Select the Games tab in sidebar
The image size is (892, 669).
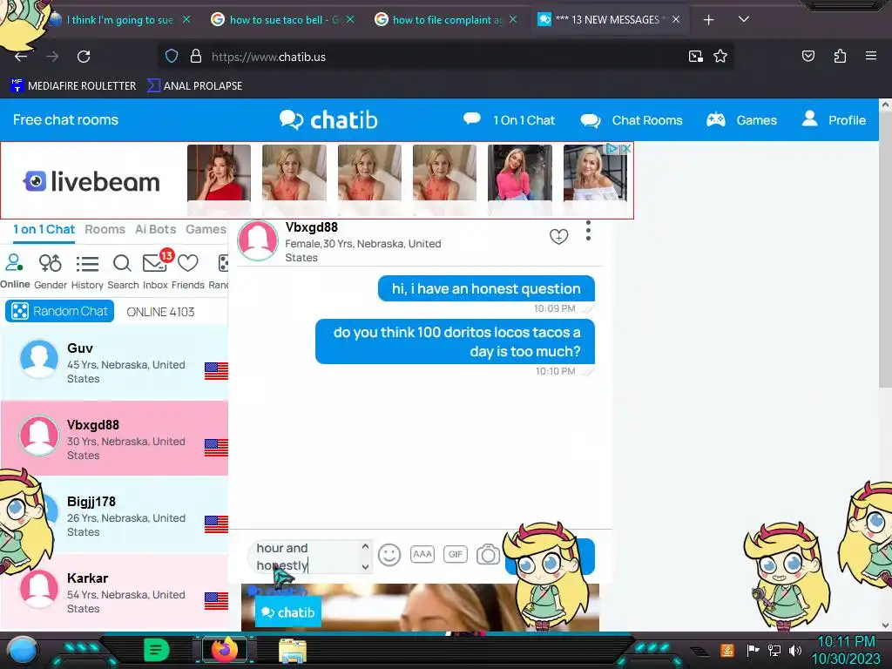click(206, 229)
